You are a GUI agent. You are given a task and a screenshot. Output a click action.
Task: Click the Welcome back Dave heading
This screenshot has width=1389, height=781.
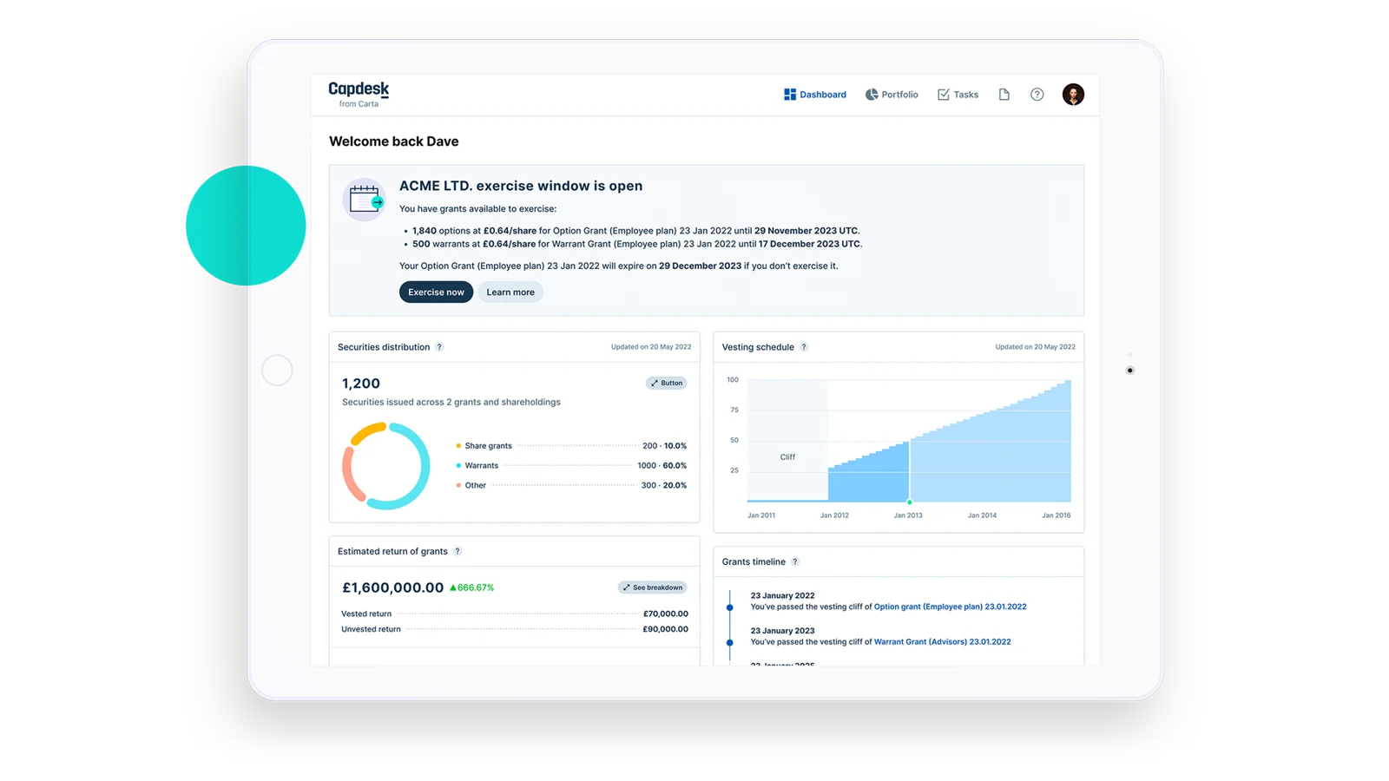point(394,141)
